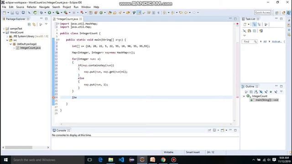Screen dimensions: 292x164
Task: Toggle Sort alphabetically in Outline view
Action: click(256, 92)
